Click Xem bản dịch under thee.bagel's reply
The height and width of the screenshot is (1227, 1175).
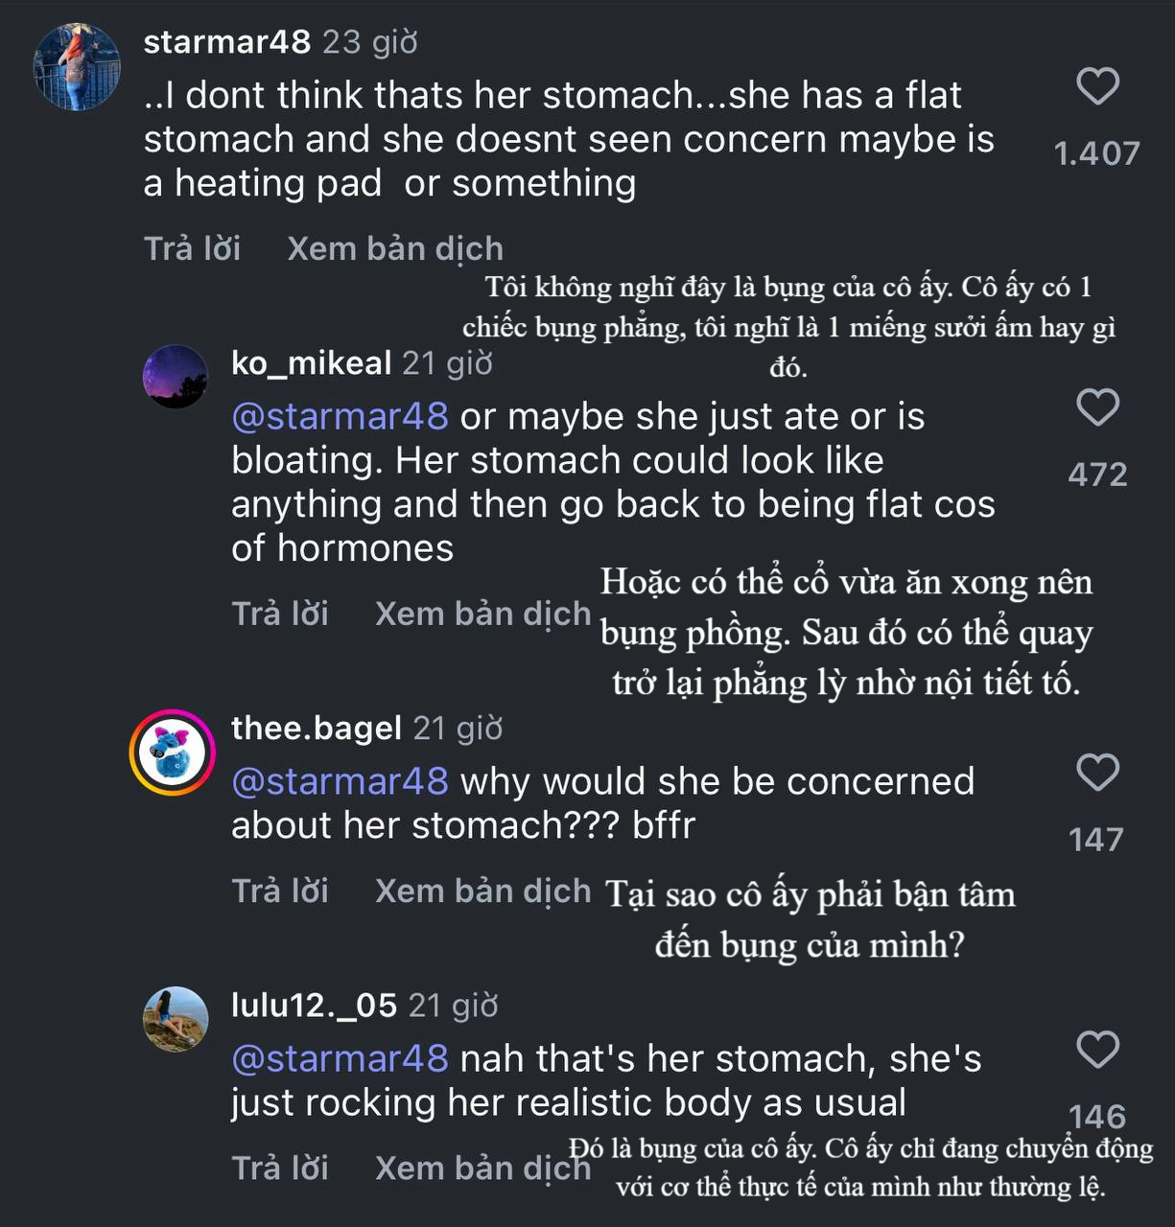point(482,891)
